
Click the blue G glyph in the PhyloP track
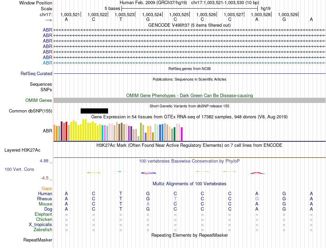148,173
